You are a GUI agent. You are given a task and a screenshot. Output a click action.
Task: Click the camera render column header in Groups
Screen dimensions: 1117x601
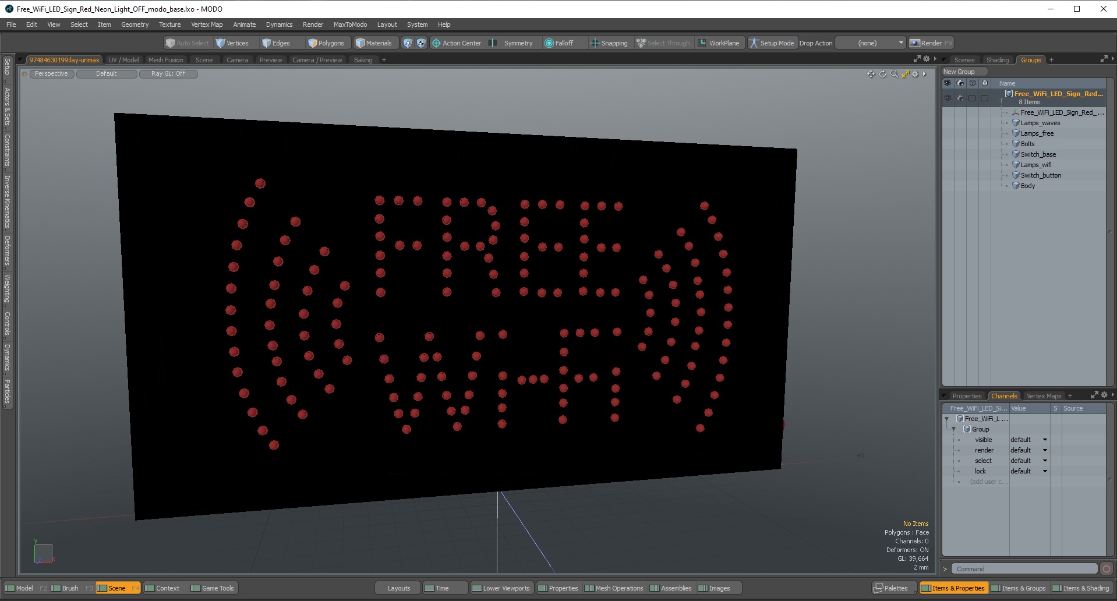coord(960,83)
